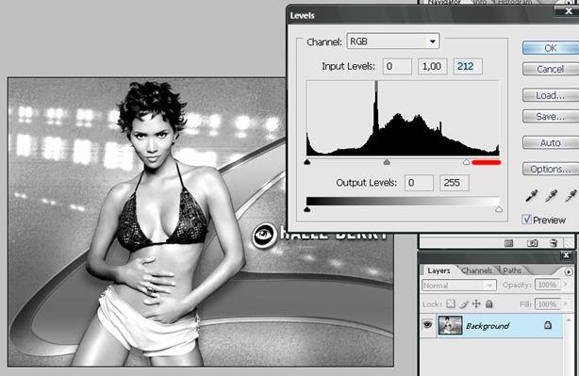Open the Options... button in Levels
Image resolution: width=579 pixels, height=376 pixels.
[551, 169]
